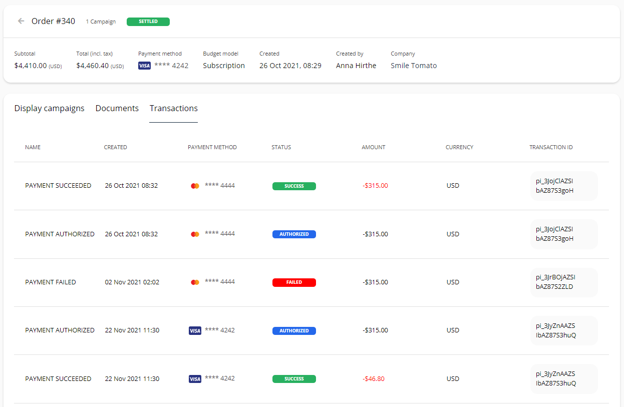Click Mastercard icon in the Payment Failed row
Viewport: 624px width, 407px height.
tap(195, 282)
